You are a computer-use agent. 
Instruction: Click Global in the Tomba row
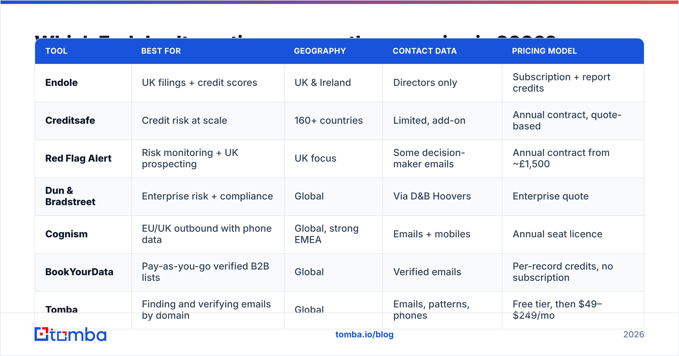pyautogui.click(x=309, y=310)
